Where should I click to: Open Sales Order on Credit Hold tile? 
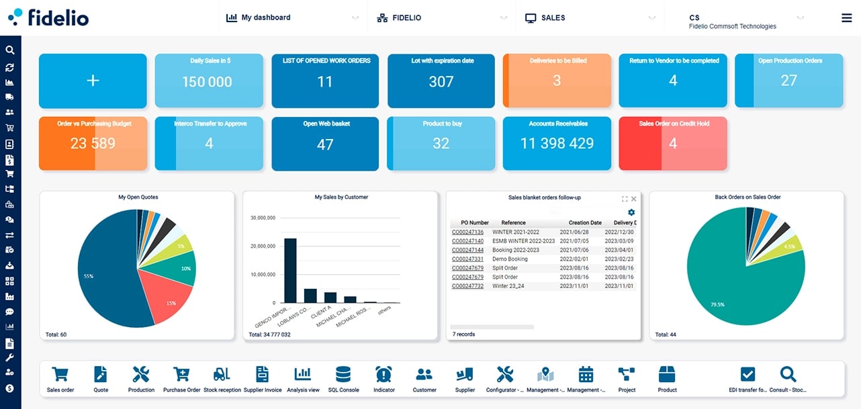(673, 144)
